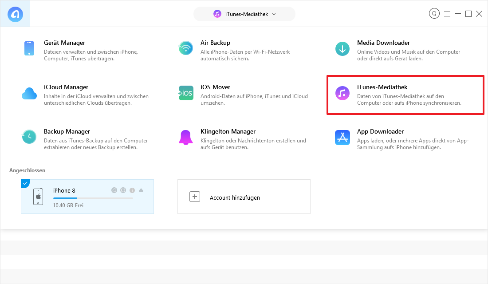Image resolution: width=488 pixels, height=284 pixels.
Task: Open the Gerät Manager title
Action: coord(64,43)
